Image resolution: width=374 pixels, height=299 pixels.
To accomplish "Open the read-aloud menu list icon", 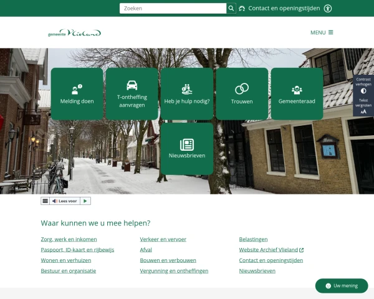I will point(45,201).
